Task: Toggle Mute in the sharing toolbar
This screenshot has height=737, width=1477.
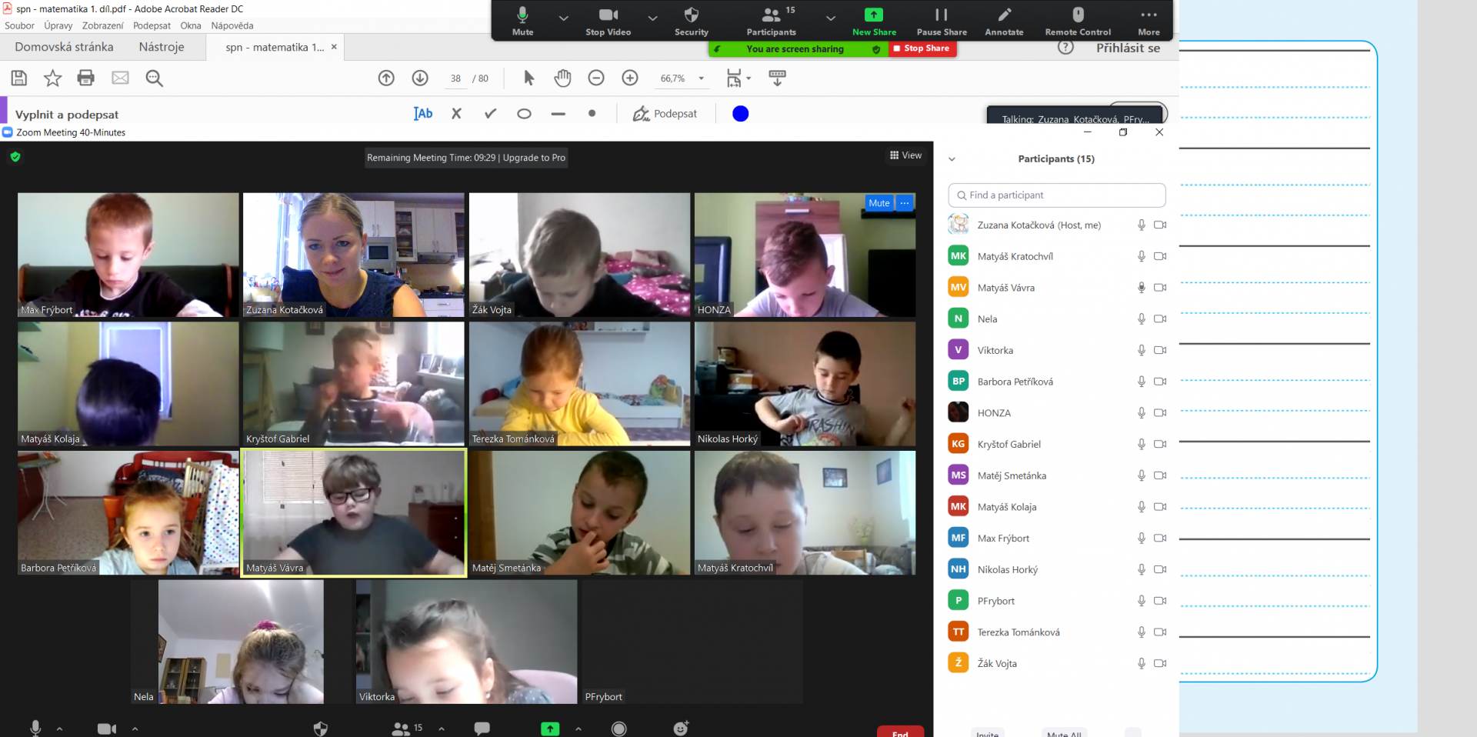Action: [522, 21]
